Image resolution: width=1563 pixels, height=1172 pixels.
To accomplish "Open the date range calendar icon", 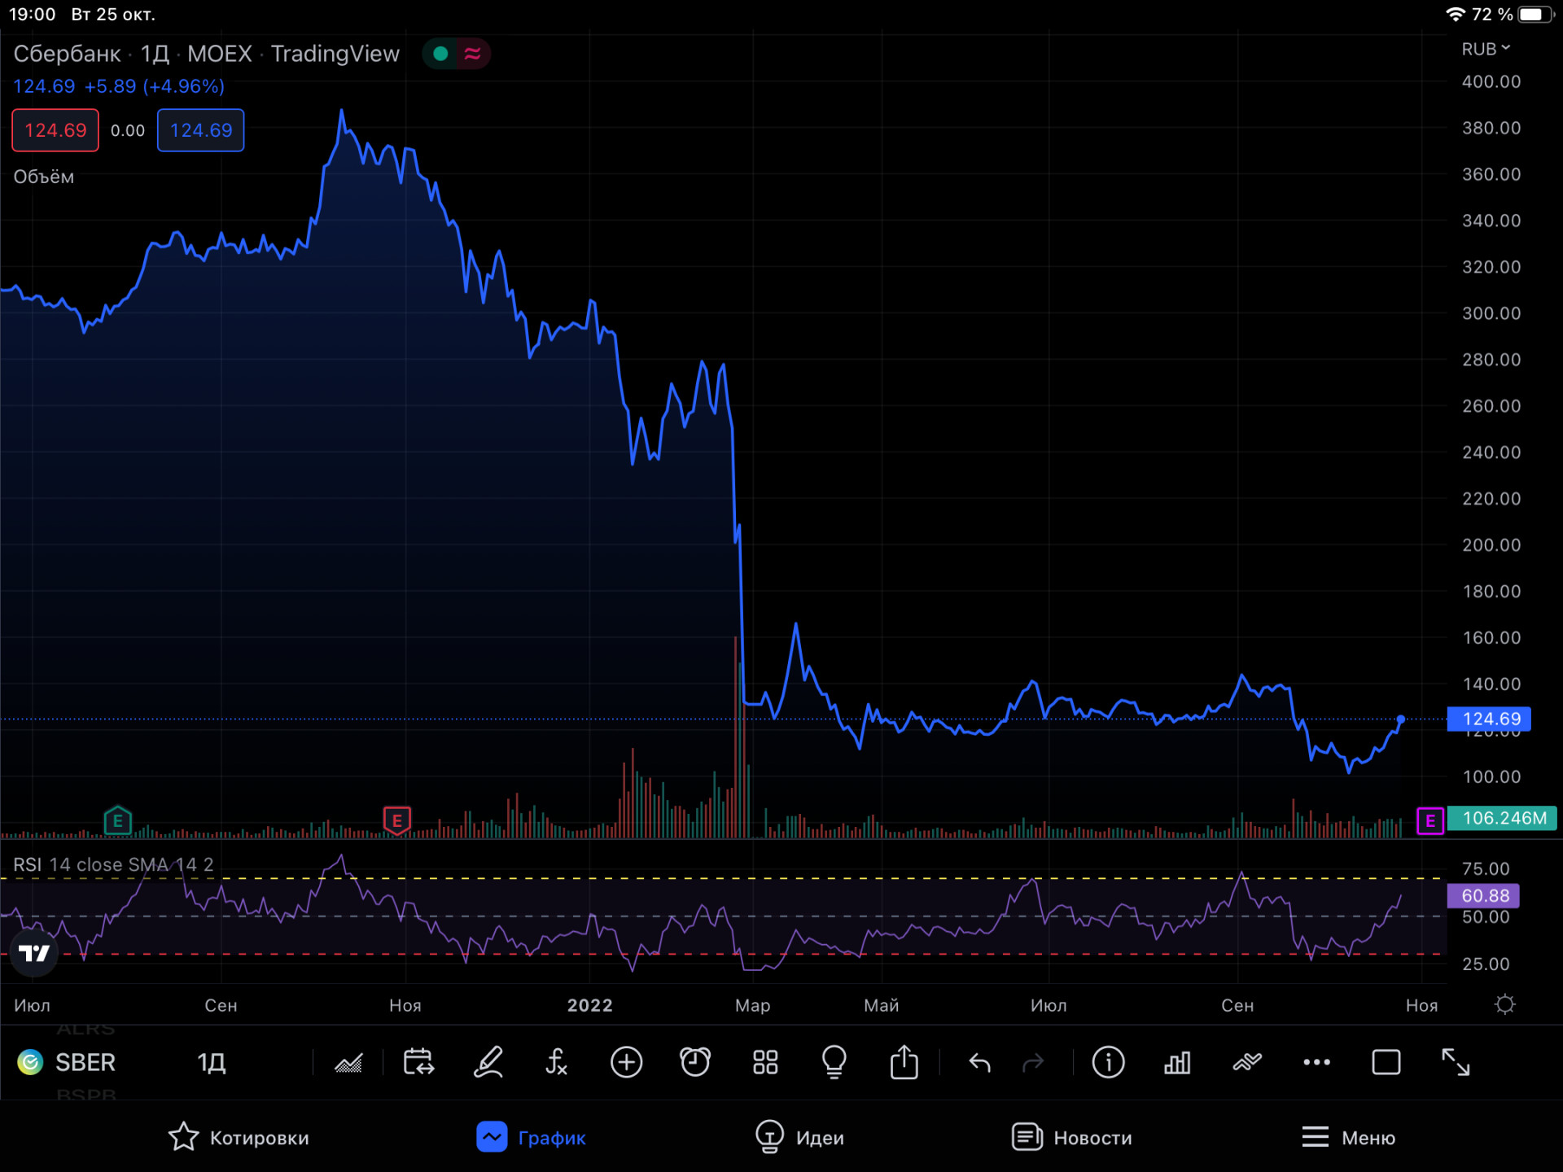I will [x=418, y=1062].
